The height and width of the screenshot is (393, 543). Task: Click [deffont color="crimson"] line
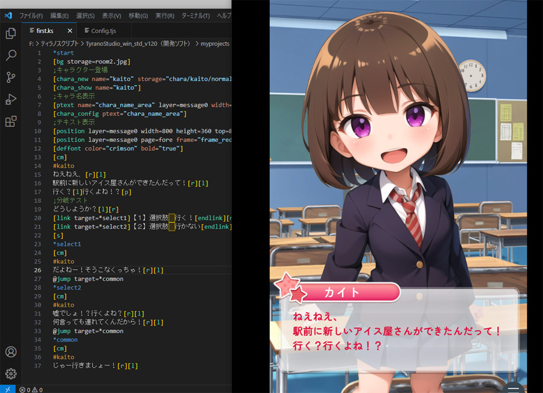118,149
